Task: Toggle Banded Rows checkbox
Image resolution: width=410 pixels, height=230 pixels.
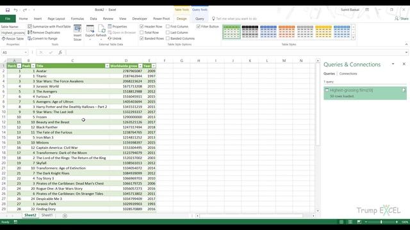Action: click(142, 38)
